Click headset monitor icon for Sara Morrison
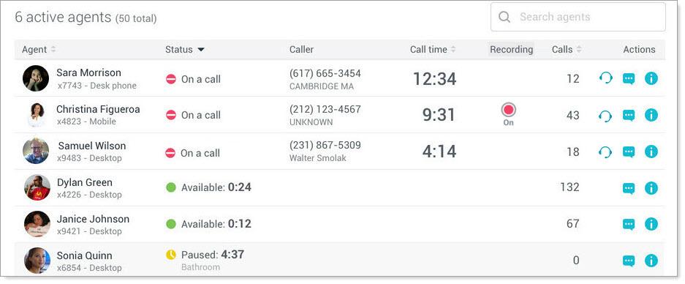685x284 pixels. click(x=605, y=79)
